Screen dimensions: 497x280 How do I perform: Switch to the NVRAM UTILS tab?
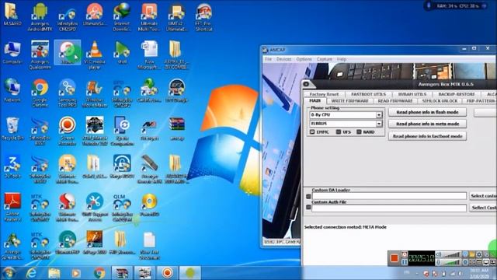pos(412,94)
